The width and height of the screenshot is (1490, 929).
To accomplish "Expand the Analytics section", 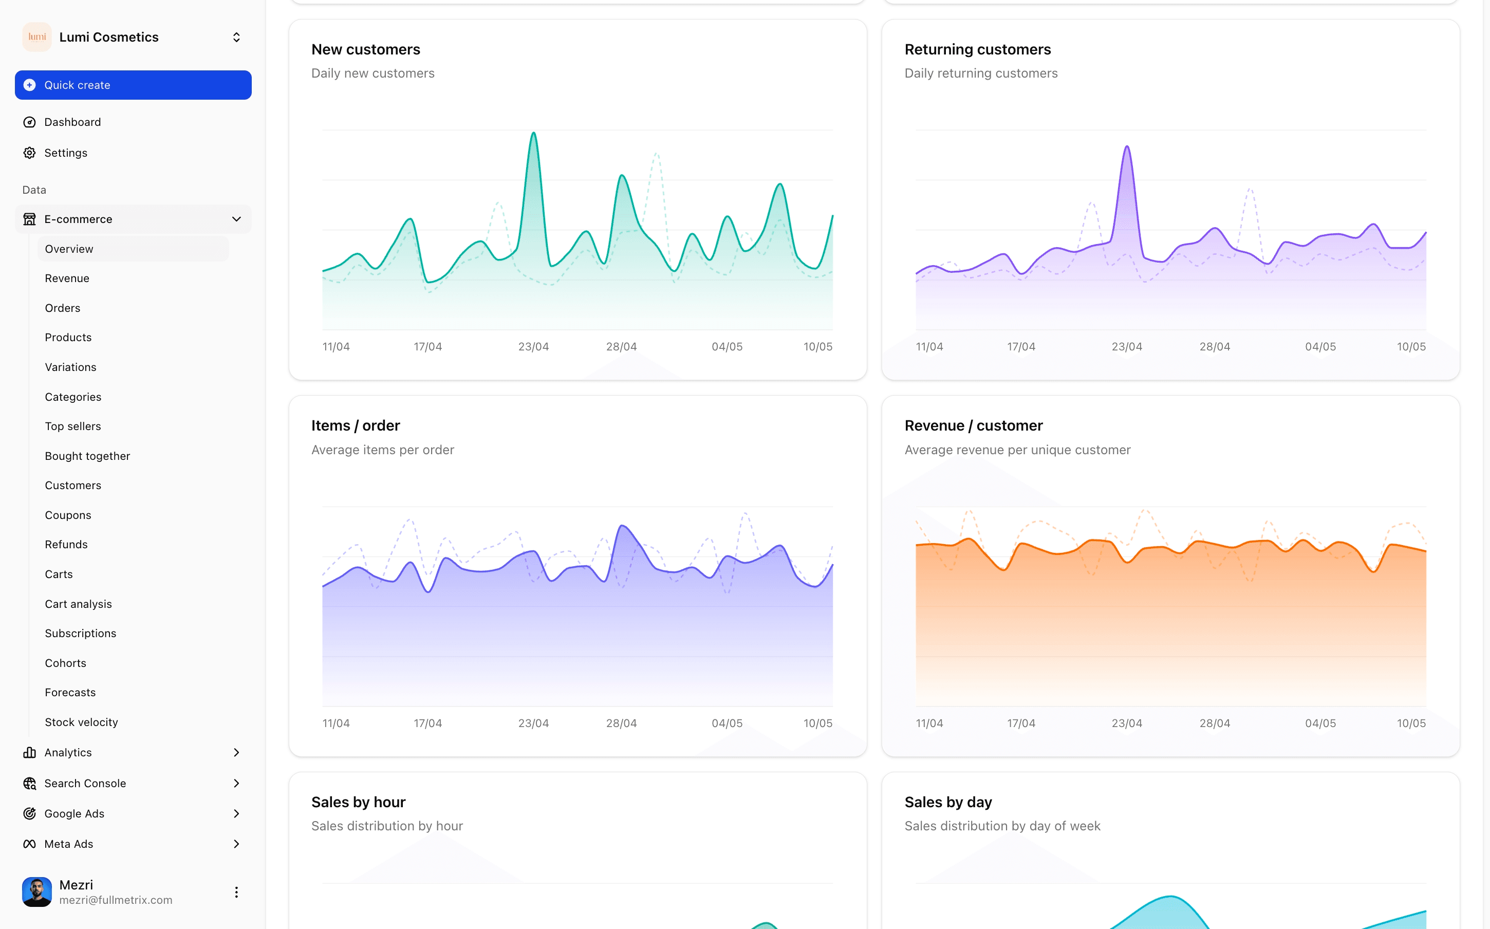I will [x=236, y=752].
